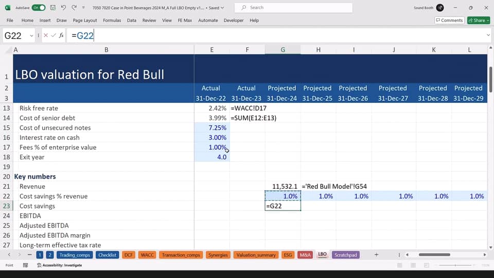This screenshot has height=278, width=494.
Task: Switch to the M&A sheet tab
Action: [x=305, y=255]
